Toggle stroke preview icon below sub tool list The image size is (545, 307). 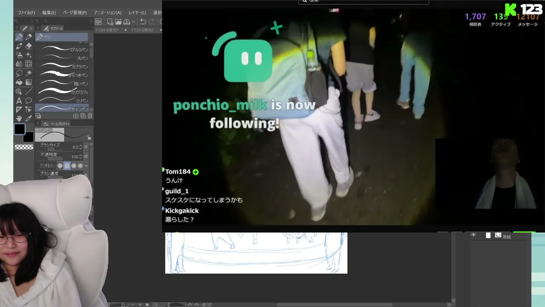(38, 116)
